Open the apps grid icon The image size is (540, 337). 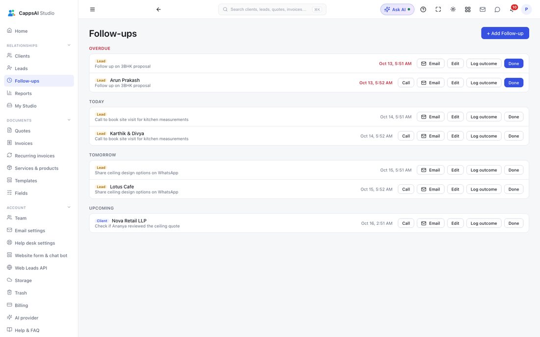pos(468,9)
